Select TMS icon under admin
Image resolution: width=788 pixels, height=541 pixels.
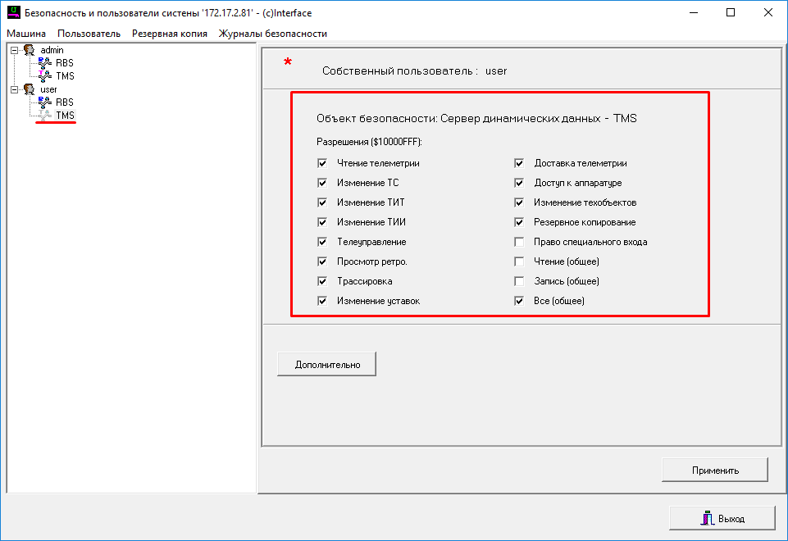click(45, 76)
